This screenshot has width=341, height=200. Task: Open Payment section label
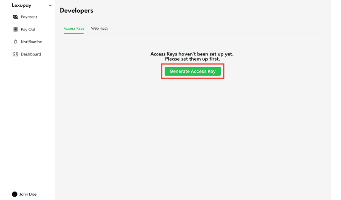[29, 17]
